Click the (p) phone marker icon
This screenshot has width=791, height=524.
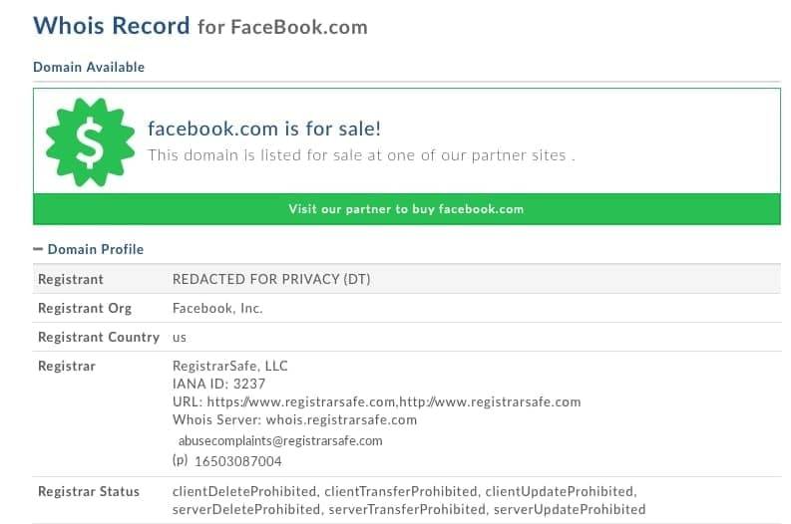tap(180, 461)
